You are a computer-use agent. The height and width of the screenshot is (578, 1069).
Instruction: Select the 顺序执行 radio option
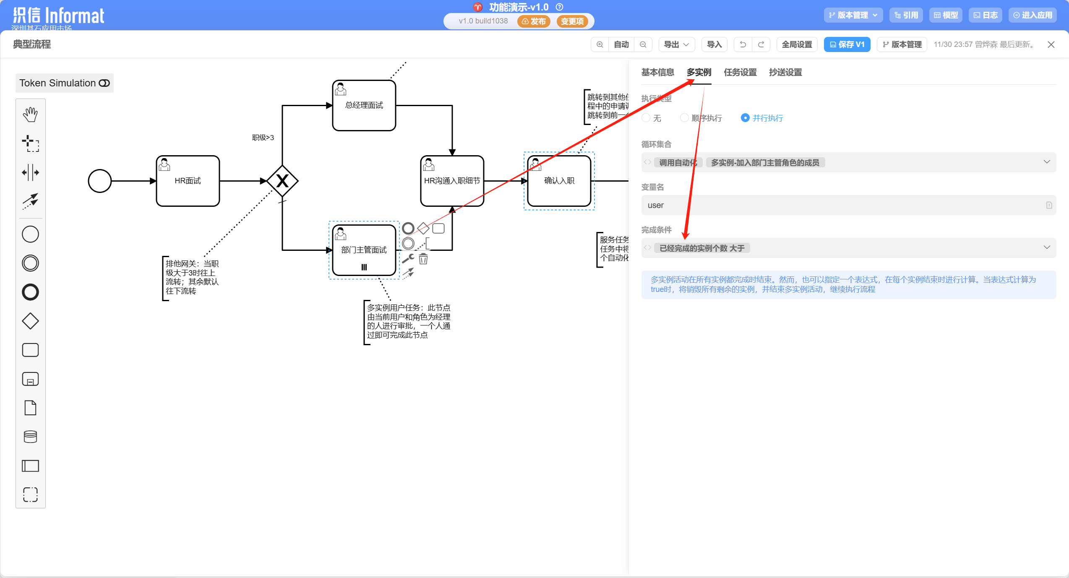(x=684, y=118)
